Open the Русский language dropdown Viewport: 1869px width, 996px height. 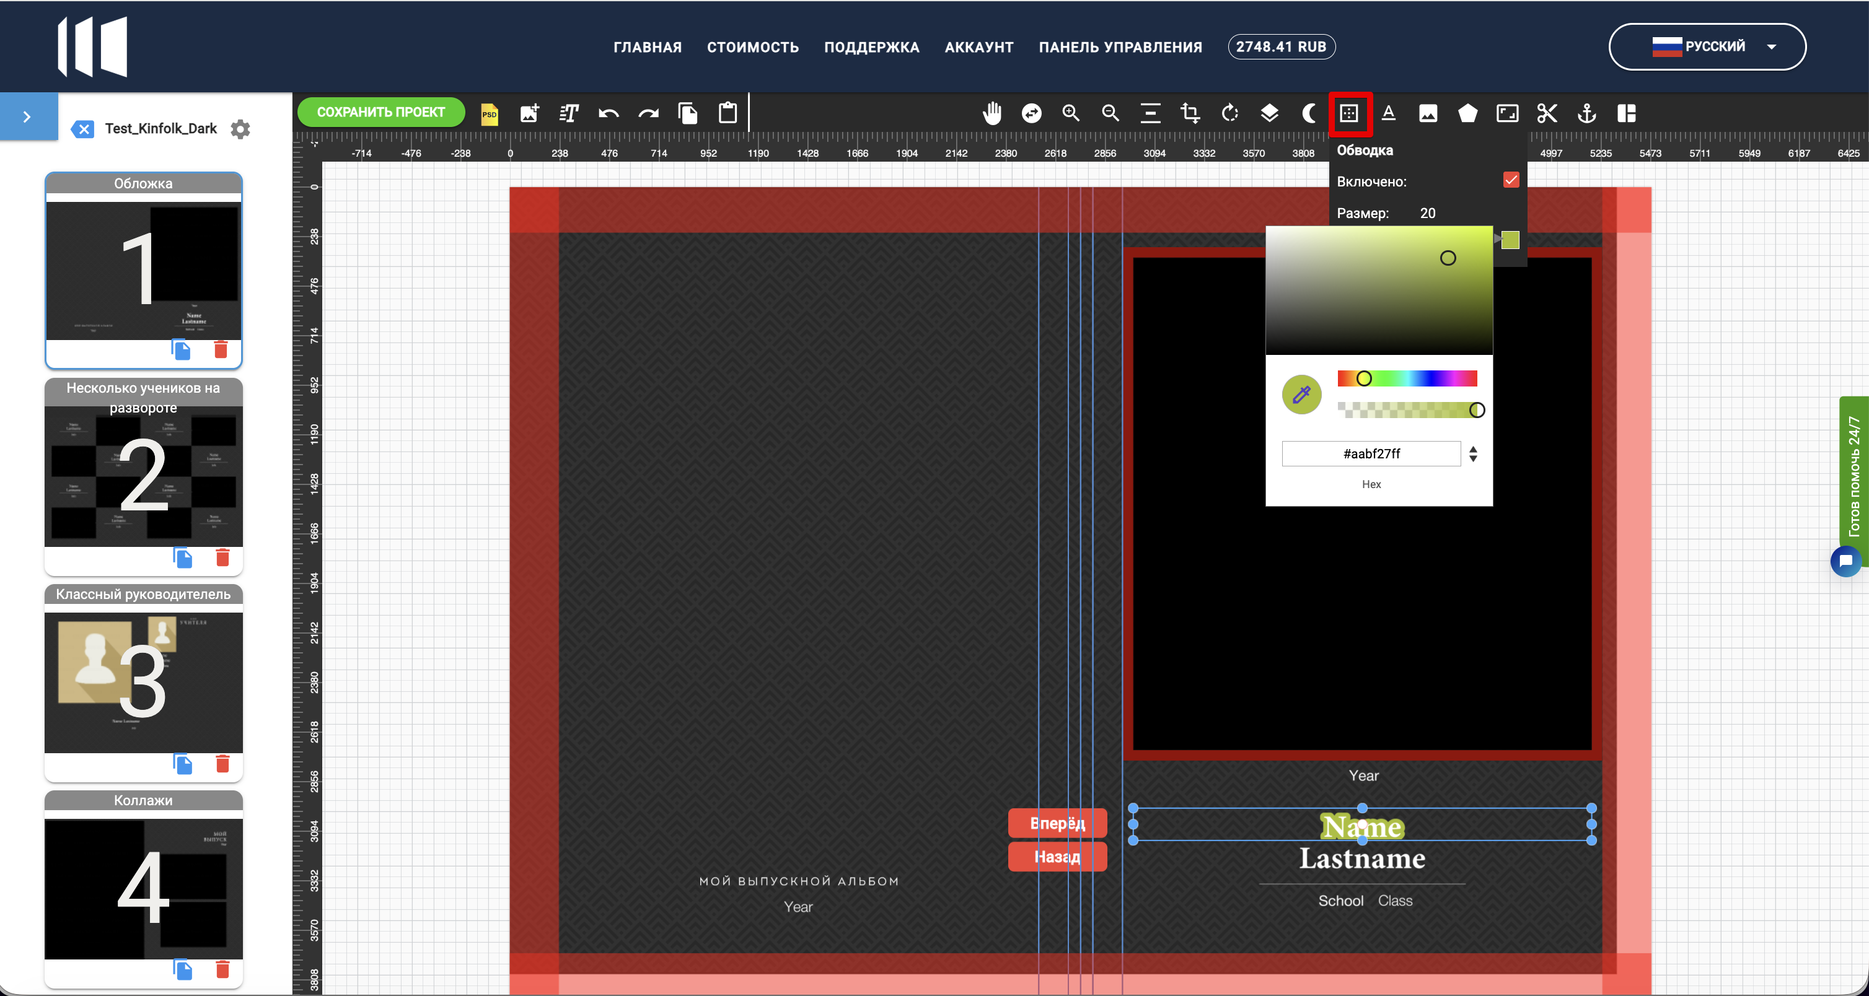coord(1707,46)
